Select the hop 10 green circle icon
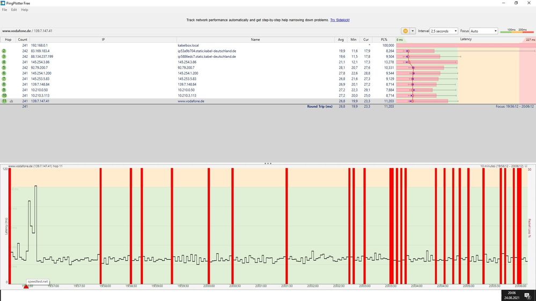This screenshot has height=301, width=536. (4, 95)
